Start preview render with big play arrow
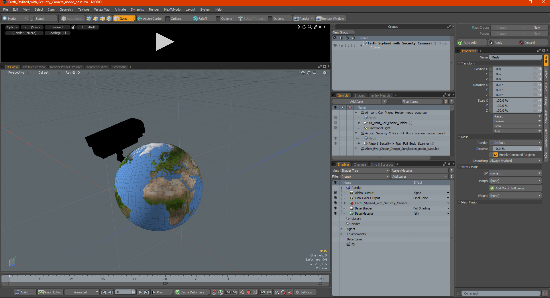550x298 pixels. (165, 42)
